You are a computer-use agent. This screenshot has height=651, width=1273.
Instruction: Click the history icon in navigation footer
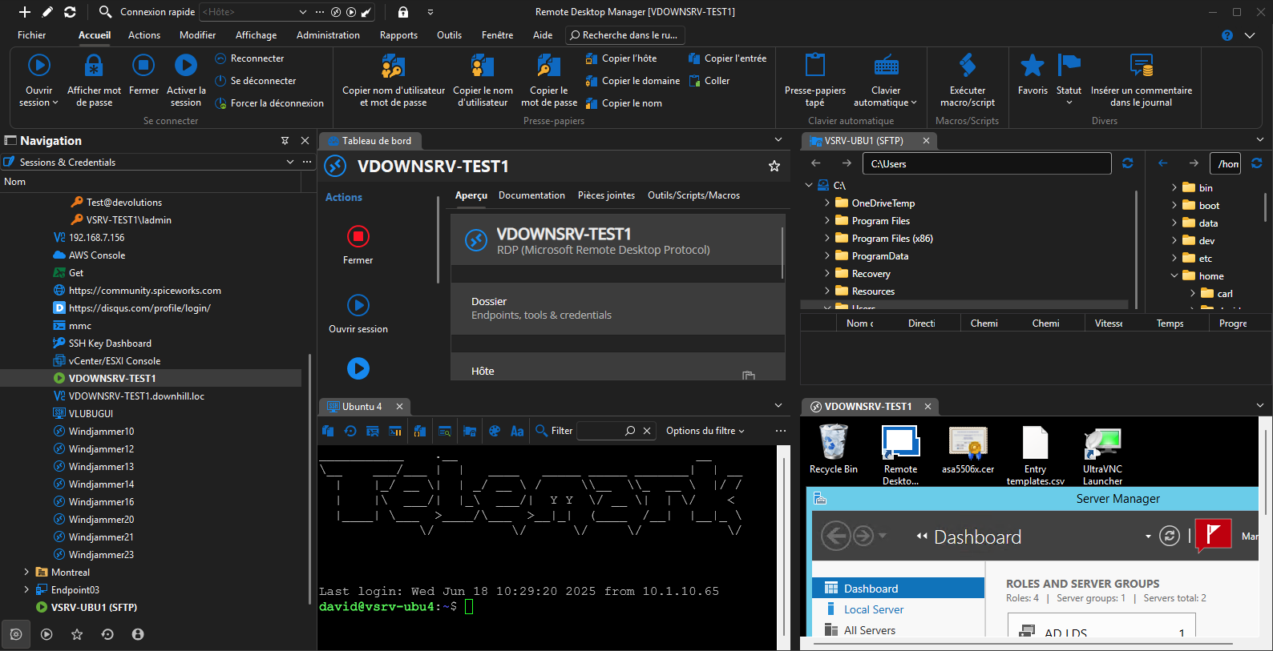(x=107, y=634)
